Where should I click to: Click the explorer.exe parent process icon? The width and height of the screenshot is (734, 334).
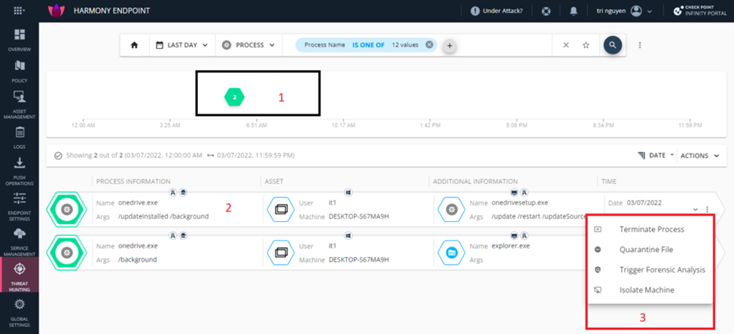coord(451,252)
